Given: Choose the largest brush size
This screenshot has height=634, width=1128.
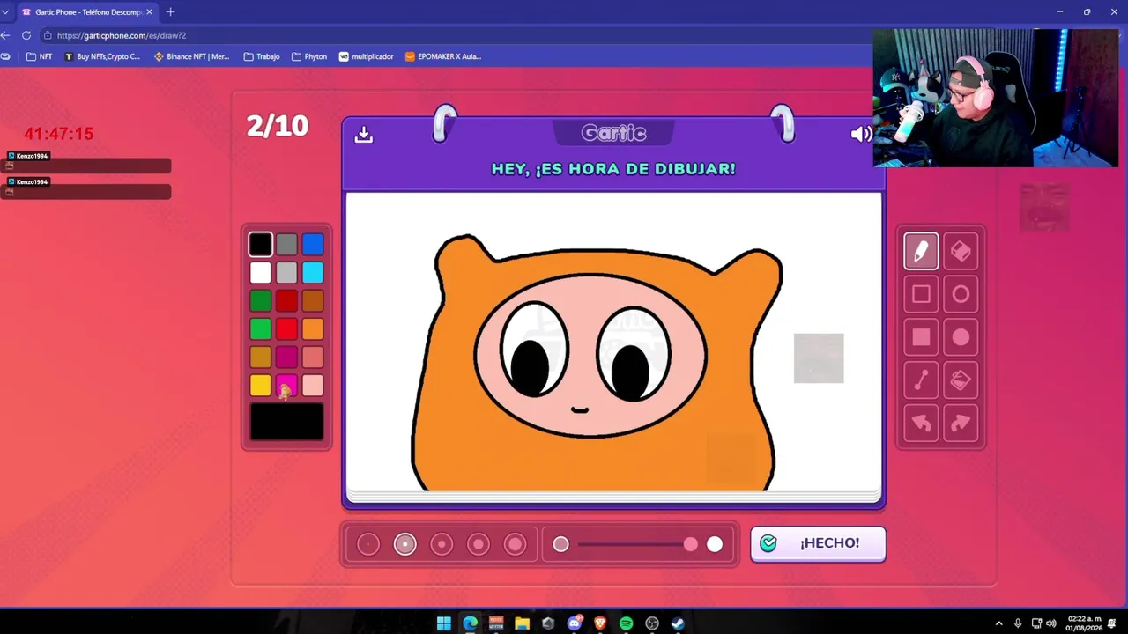Looking at the screenshot, I should pos(516,544).
